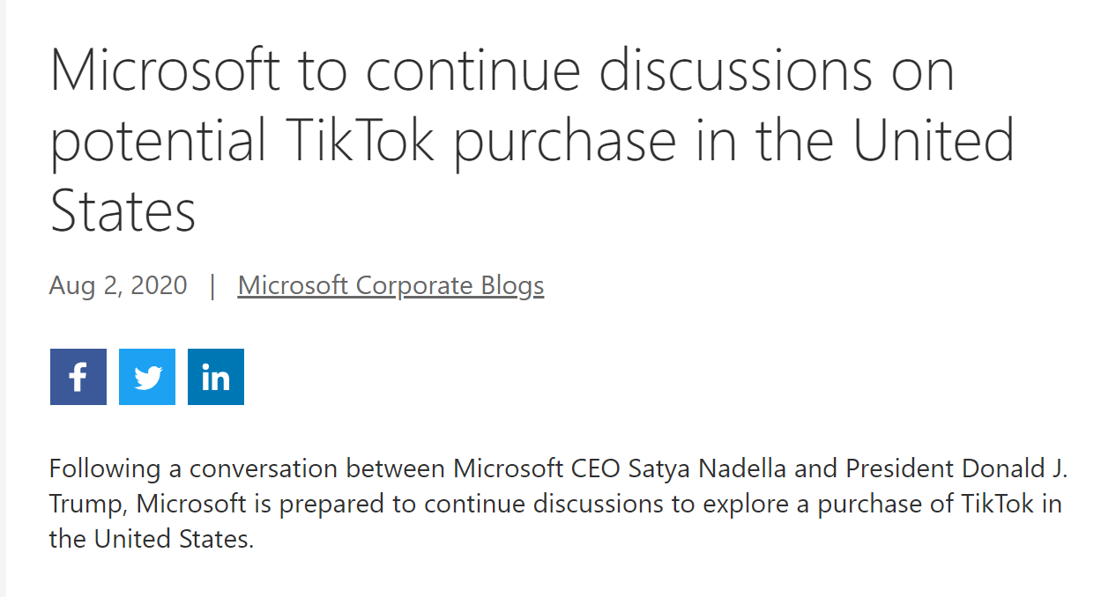Click "Following" at the paragraph start
The image size is (1101, 597).
pyautogui.click(x=104, y=468)
